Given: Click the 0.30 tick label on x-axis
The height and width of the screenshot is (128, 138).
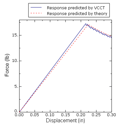Looking at the screenshot, I should 111,115.
